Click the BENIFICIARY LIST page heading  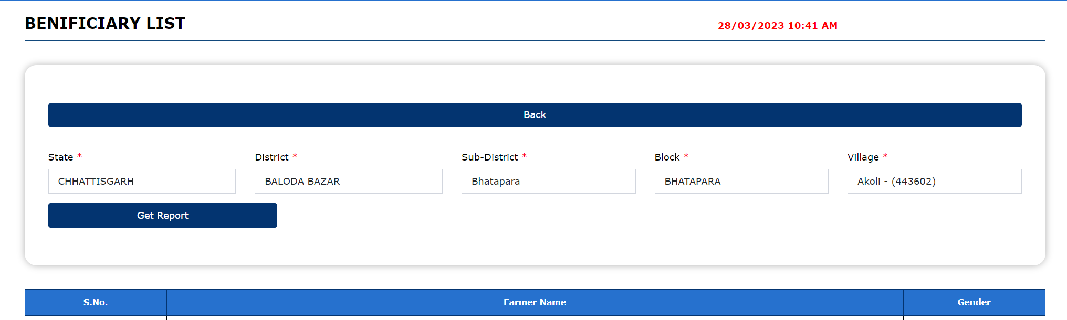(x=105, y=24)
